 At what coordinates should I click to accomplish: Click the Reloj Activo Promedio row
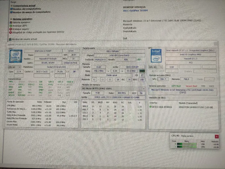click(x=42, y=115)
